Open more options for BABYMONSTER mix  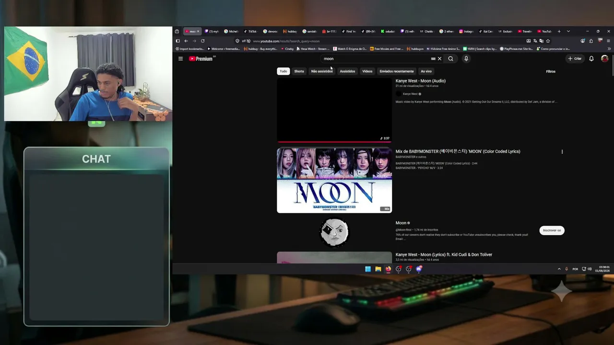(562, 151)
